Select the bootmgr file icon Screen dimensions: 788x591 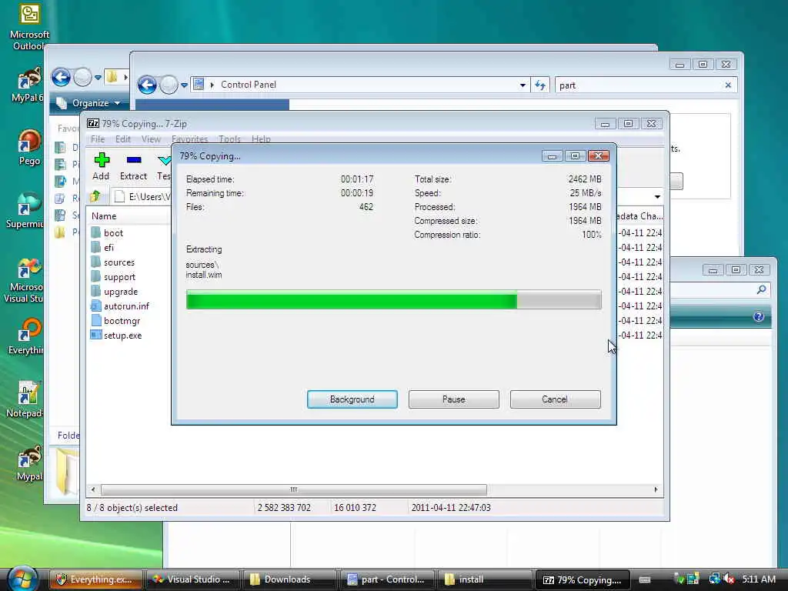pos(96,320)
